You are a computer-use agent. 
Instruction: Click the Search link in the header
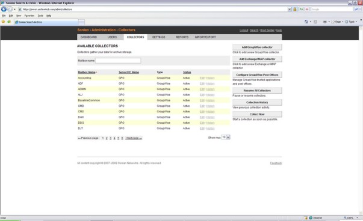coord(254,30)
